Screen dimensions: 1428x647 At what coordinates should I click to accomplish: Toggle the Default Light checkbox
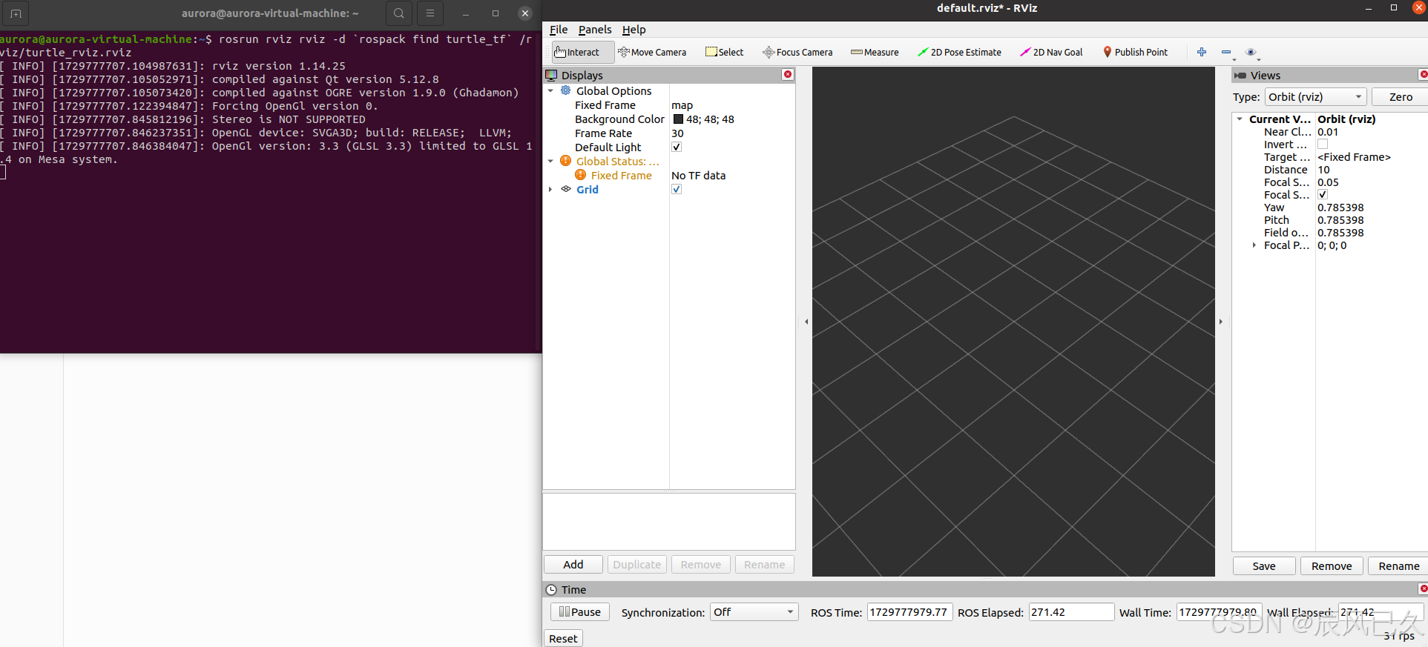pos(677,147)
